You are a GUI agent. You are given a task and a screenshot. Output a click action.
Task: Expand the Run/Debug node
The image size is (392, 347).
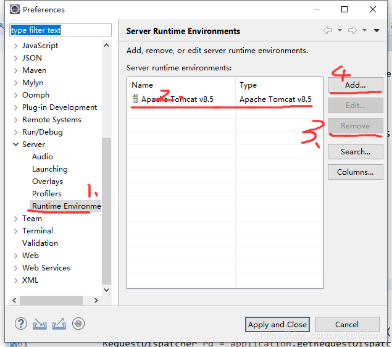(16, 132)
